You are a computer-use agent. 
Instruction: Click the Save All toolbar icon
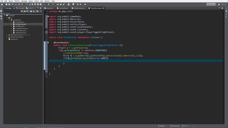click(9, 4)
